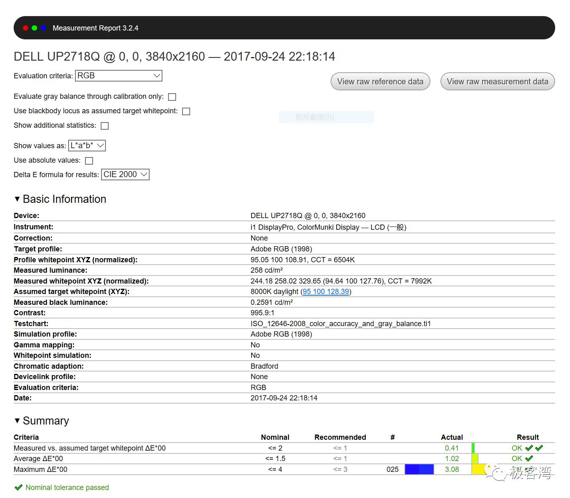Click None in the Devicelink profile row
This screenshot has width=570, height=498.
pos(259,377)
